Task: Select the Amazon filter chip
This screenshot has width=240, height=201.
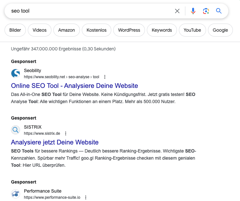Action: click(67, 30)
